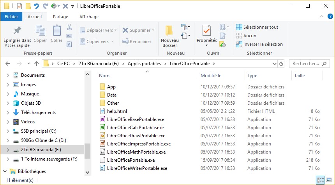Switch to details view in status bar
335x185 pixels.
coord(320,180)
